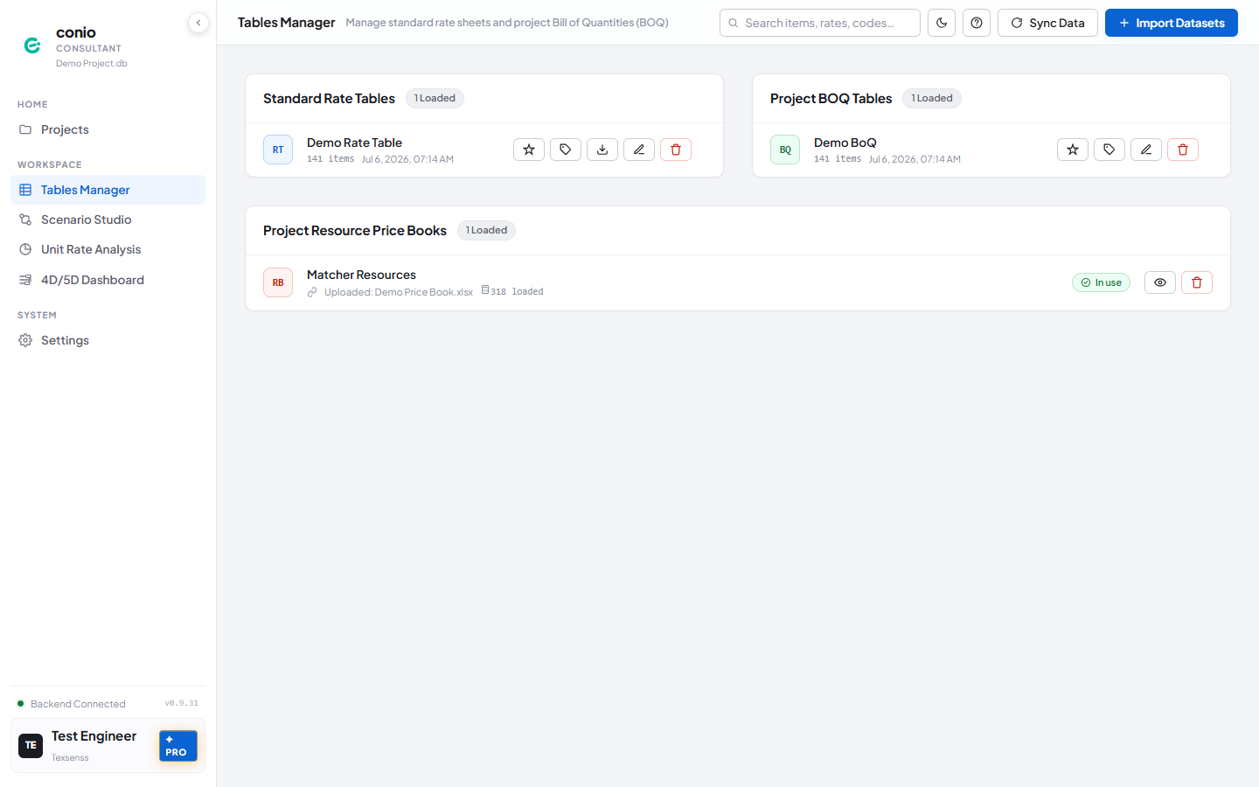Select Tables Manager in the sidebar
Image resolution: width=1259 pixels, height=787 pixels.
click(108, 190)
